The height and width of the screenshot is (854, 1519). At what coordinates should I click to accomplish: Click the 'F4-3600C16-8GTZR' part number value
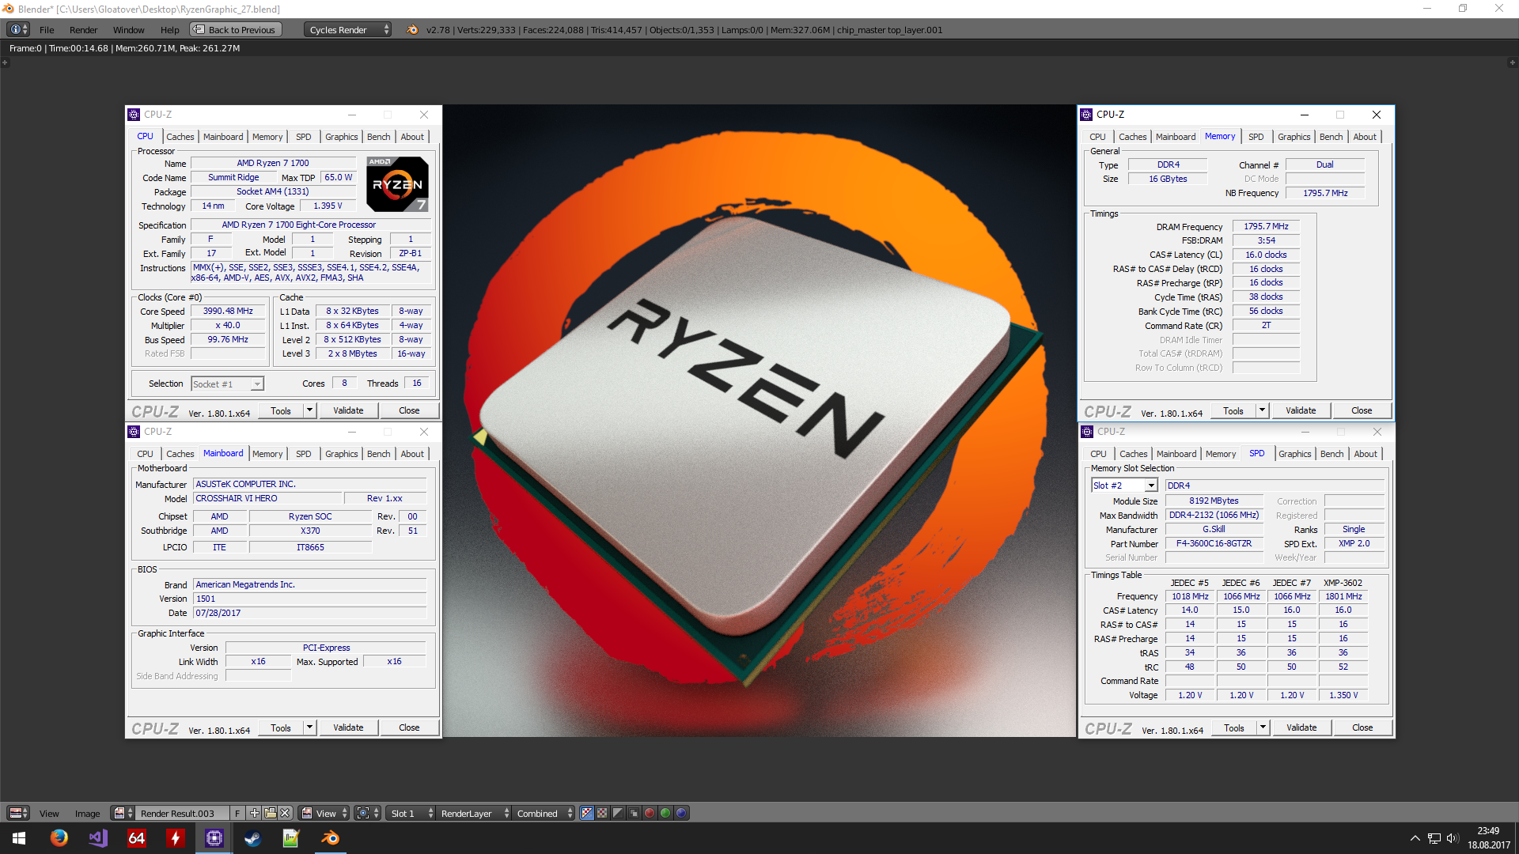pyautogui.click(x=1214, y=543)
